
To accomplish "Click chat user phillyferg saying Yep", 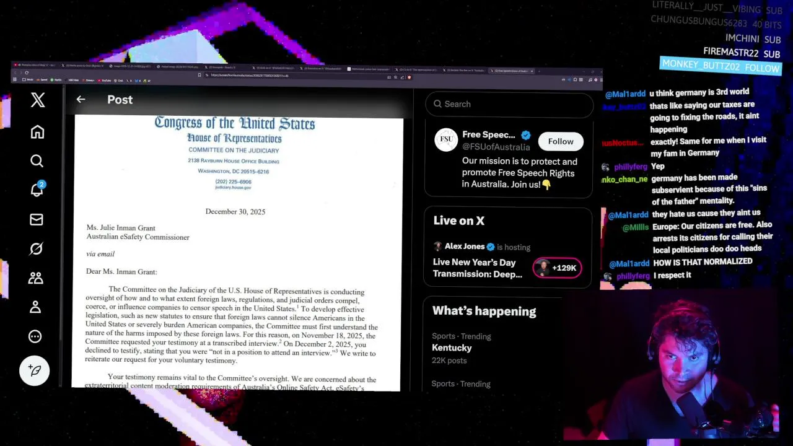I will 632,167.
